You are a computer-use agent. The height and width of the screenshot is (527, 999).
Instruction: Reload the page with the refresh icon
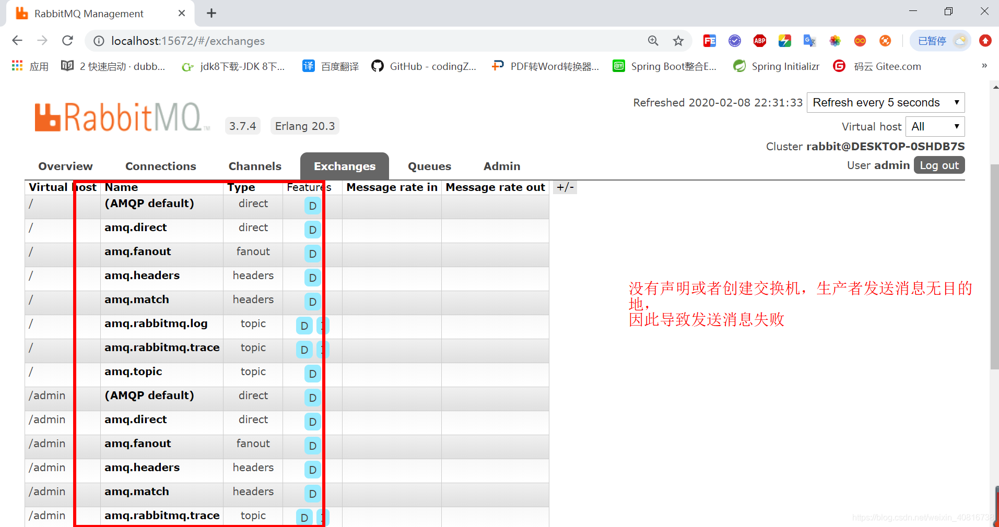(x=67, y=41)
